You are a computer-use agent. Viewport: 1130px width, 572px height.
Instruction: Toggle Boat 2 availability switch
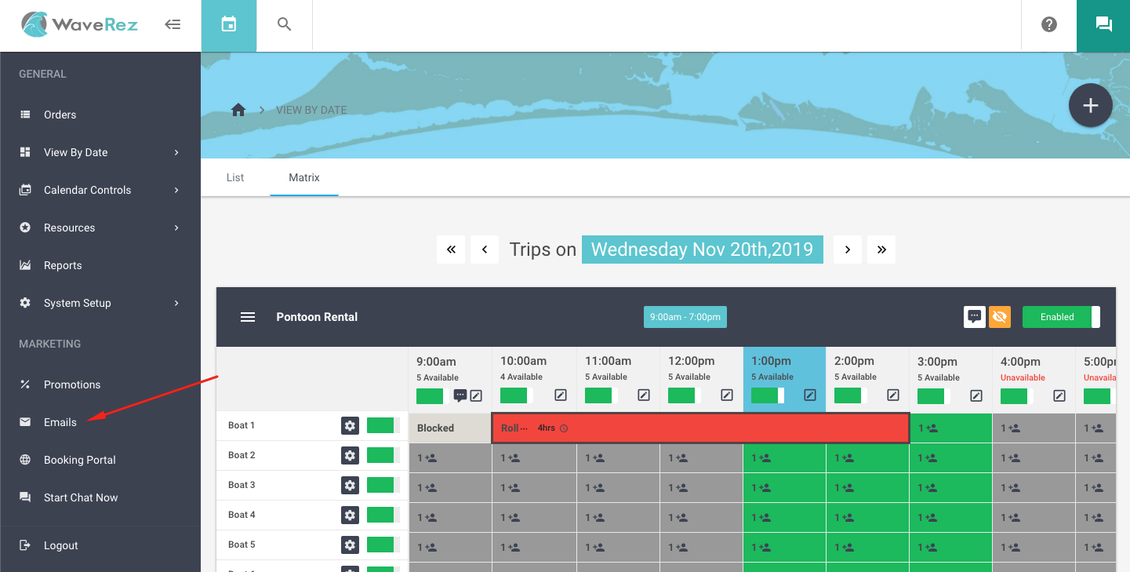[383, 455]
